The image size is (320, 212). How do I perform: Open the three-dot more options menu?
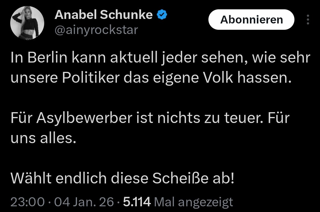pyautogui.click(x=308, y=20)
